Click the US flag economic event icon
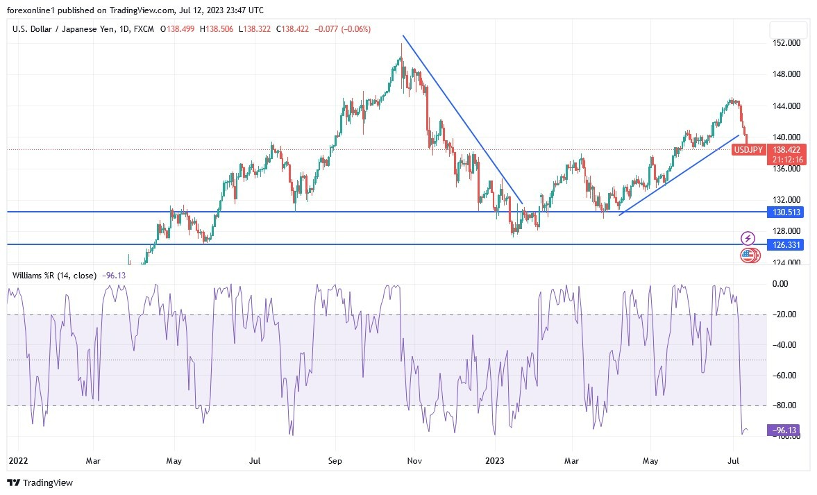Image resolution: width=817 pixels, height=495 pixels. click(748, 255)
